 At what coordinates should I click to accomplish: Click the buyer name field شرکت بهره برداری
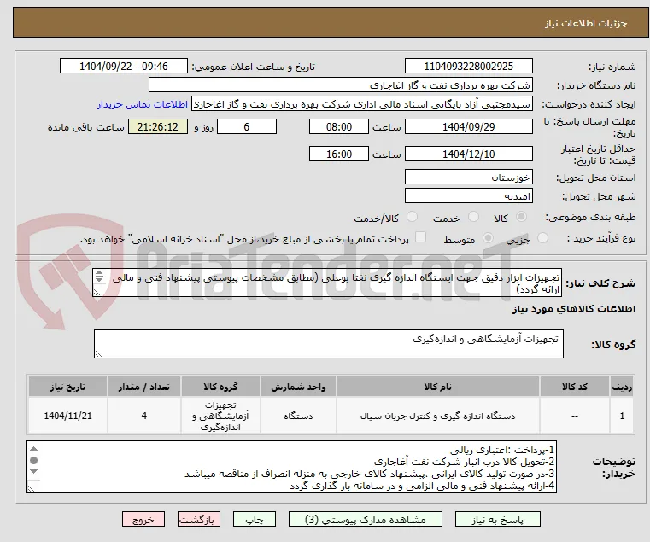coord(340,85)
